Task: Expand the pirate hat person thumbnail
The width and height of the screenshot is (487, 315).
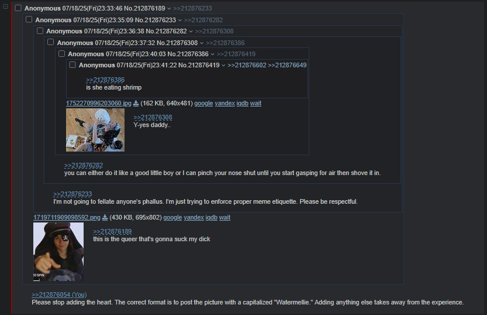Action: tap(58, 252)
